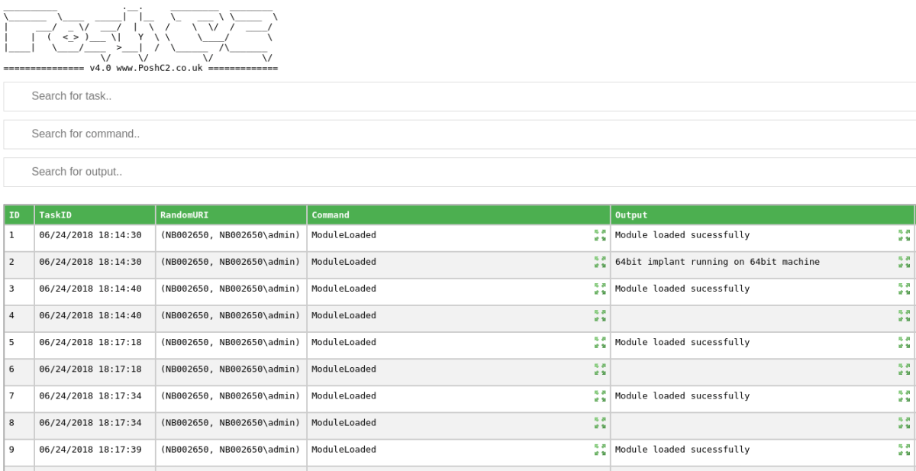
Task: Select the 64bit implant running output text
Action: coord(717,262)
